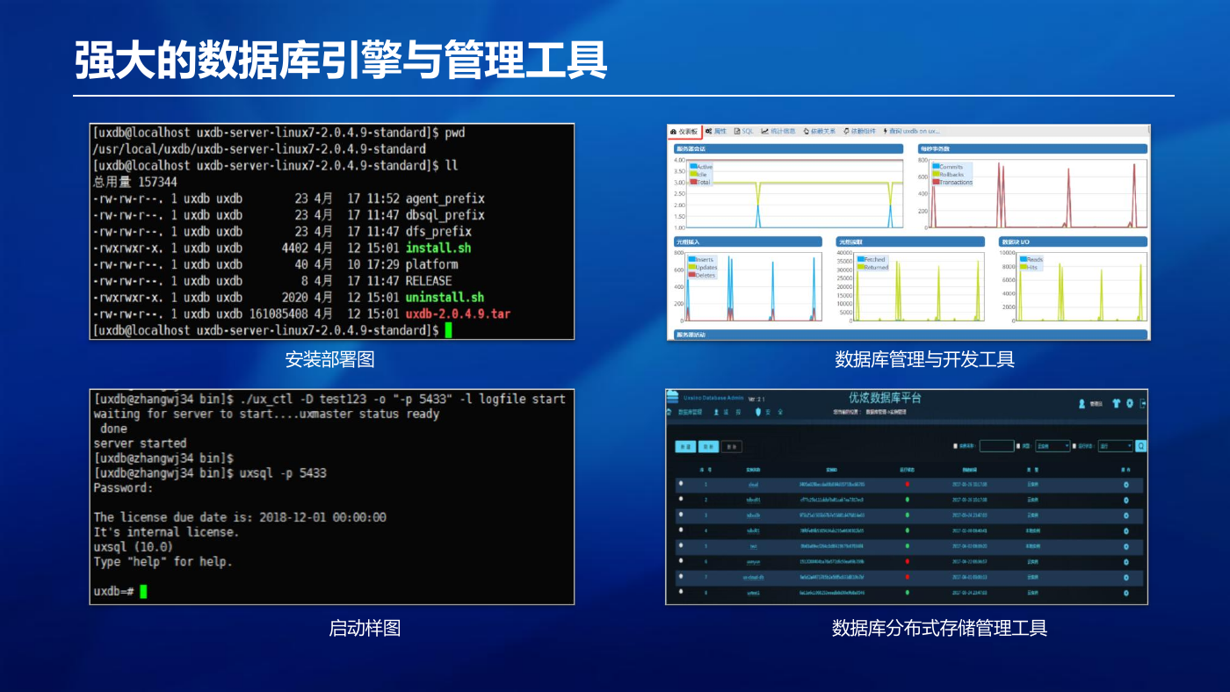Click the license due date line in terminal
1230x692 pixels.
[x=240, y=517]
